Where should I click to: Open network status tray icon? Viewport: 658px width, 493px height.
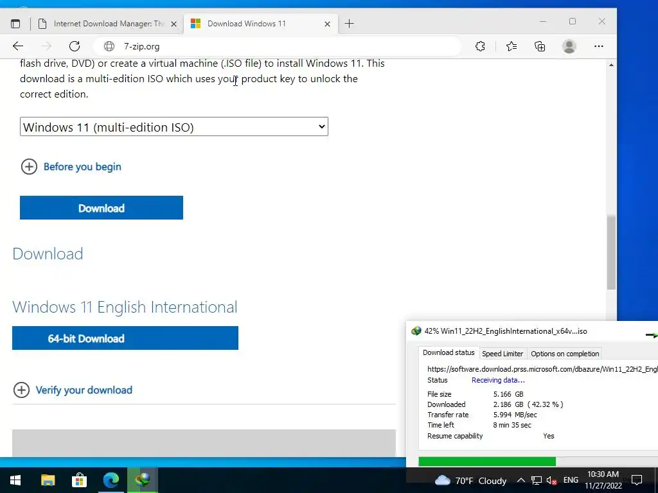tap(537, 480)
